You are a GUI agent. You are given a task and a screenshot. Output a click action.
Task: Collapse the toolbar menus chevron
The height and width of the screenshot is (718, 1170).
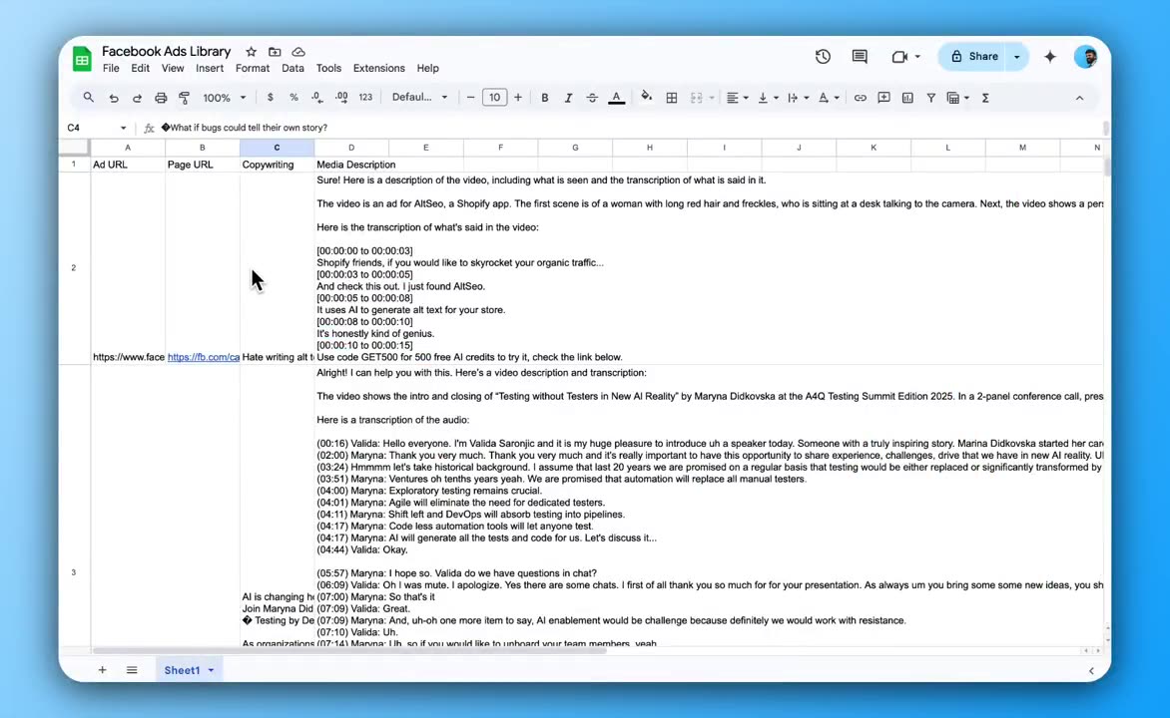1079,98
